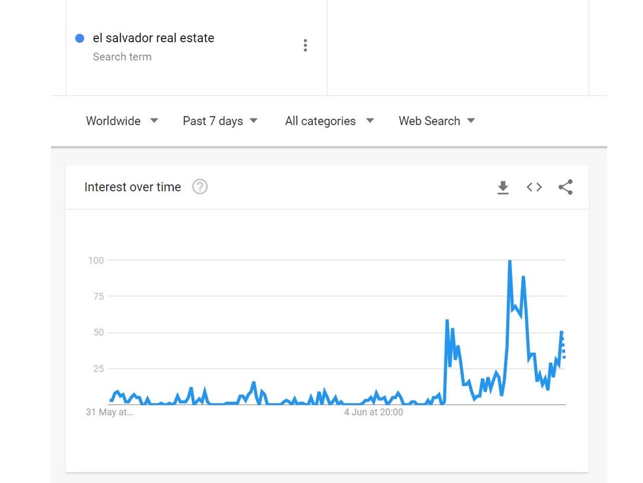Click the blue dot for the search term
Screen dimensions: 643x483
click(x=80, y=38)
